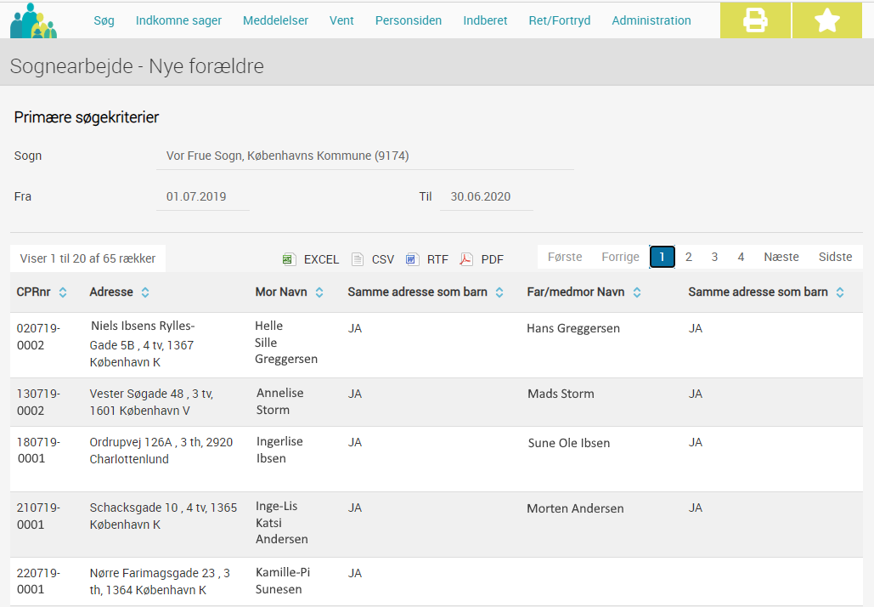Go to Første page
Image resolution: width=874 pixels, height=607 pixels.
click(565, 257)
